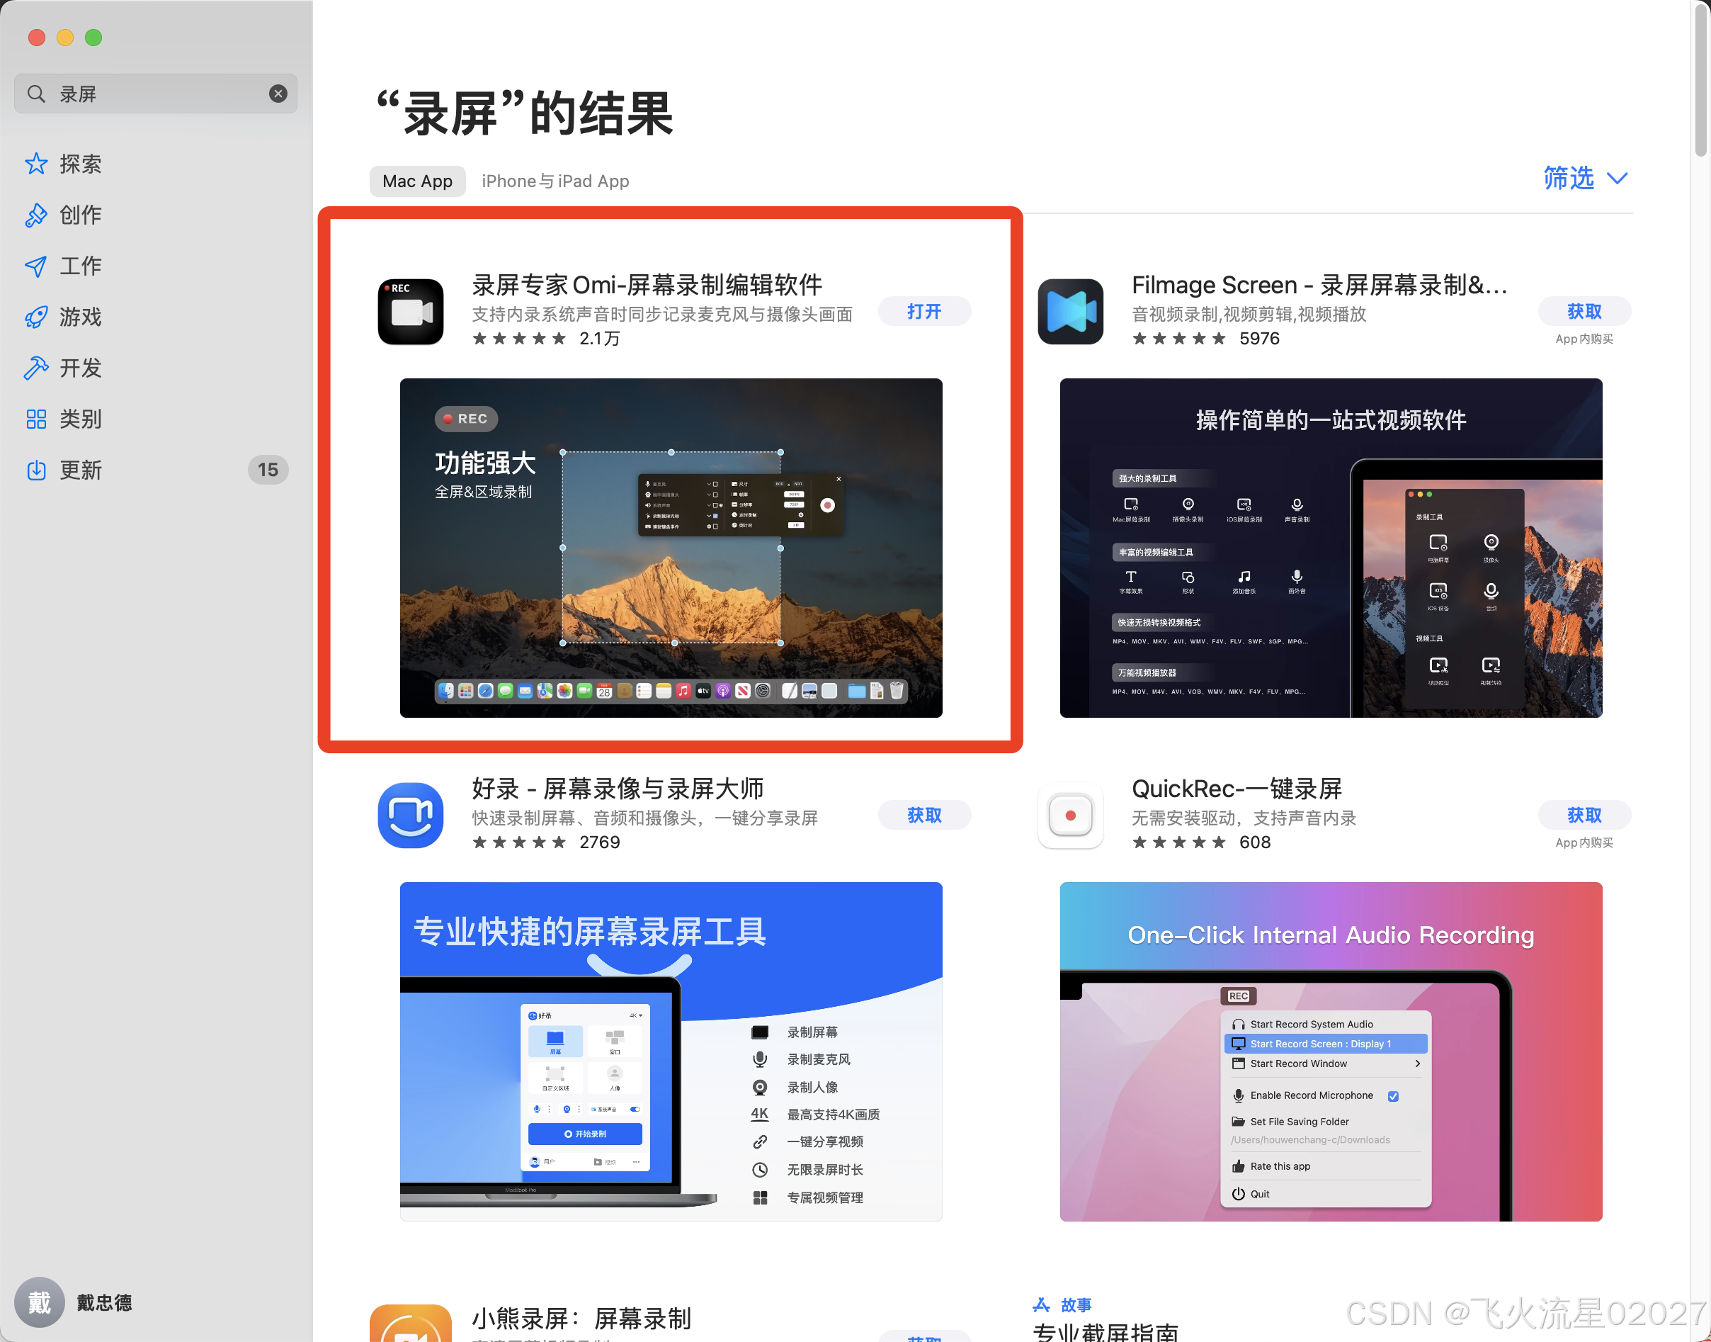1711x1342 pixels.
Task: Click 获取 for QuickRec app
Action: pyautogui.click(x=1583, y=815)
